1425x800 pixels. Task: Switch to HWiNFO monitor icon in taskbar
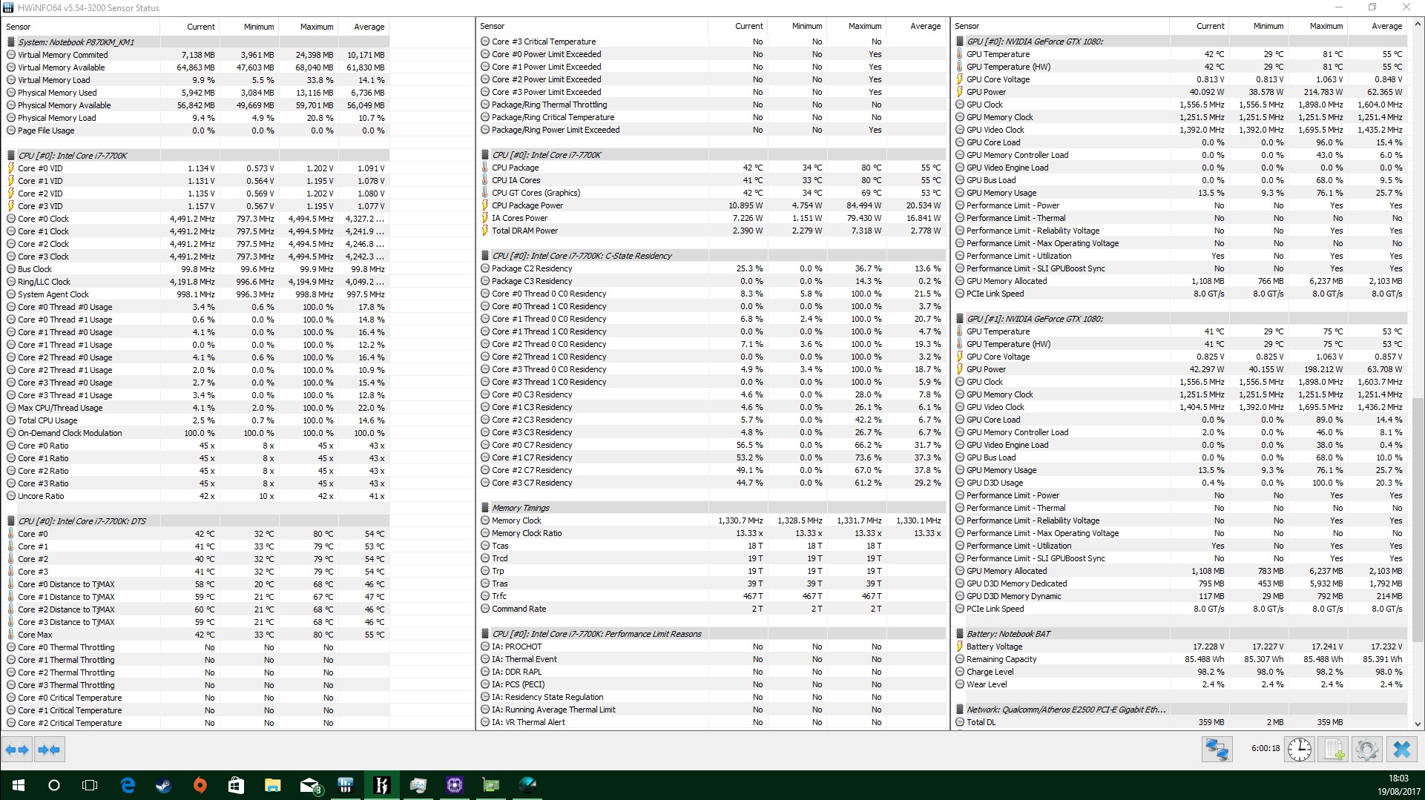click(418, 785)
